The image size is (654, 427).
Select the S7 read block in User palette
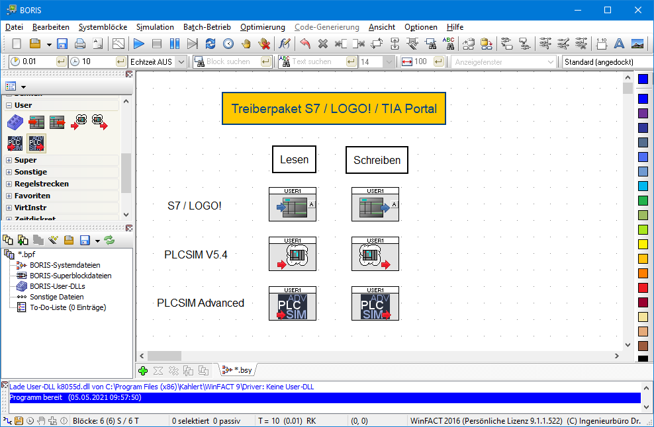(x=36, y=122)
